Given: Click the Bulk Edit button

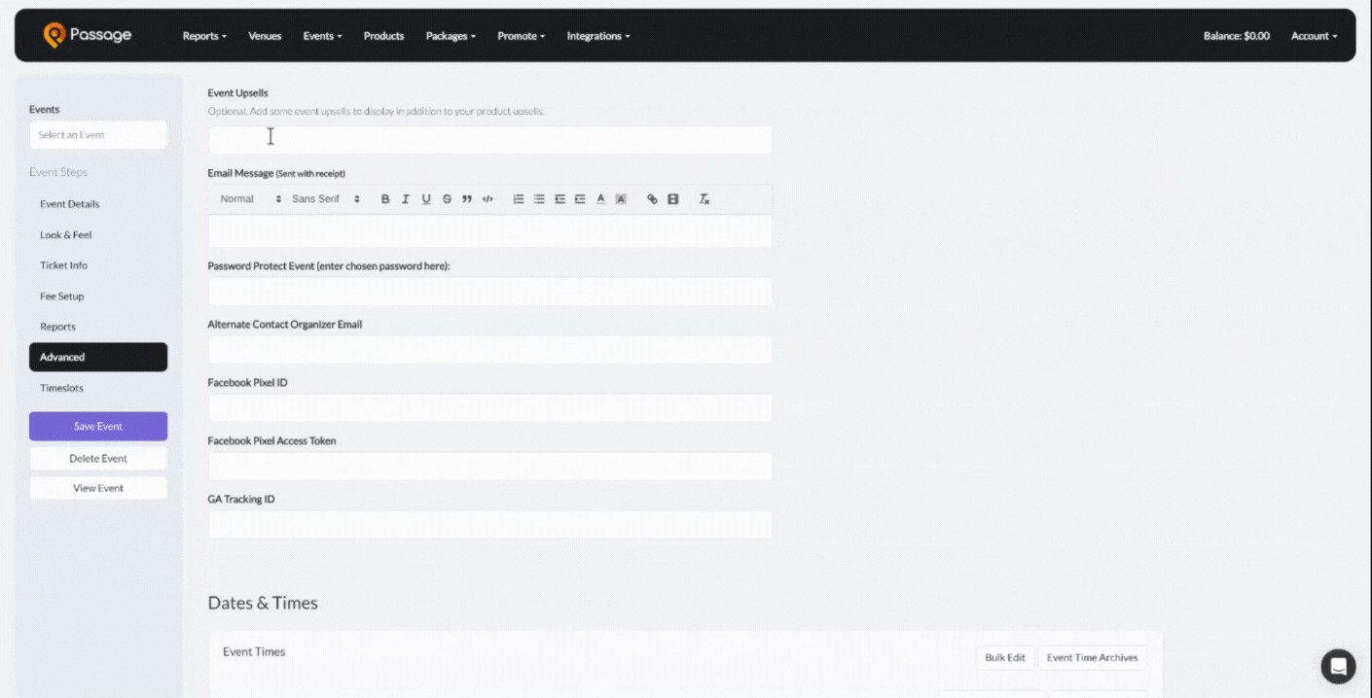Looking at the screenshot, I should coord(1005,658).
